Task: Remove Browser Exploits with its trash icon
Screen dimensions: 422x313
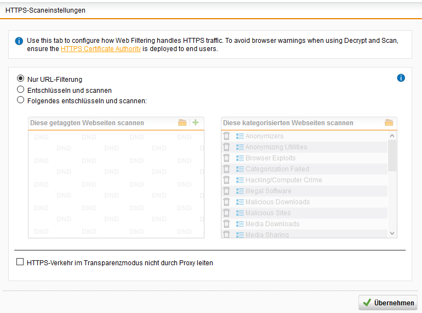Action: point(227,158)
